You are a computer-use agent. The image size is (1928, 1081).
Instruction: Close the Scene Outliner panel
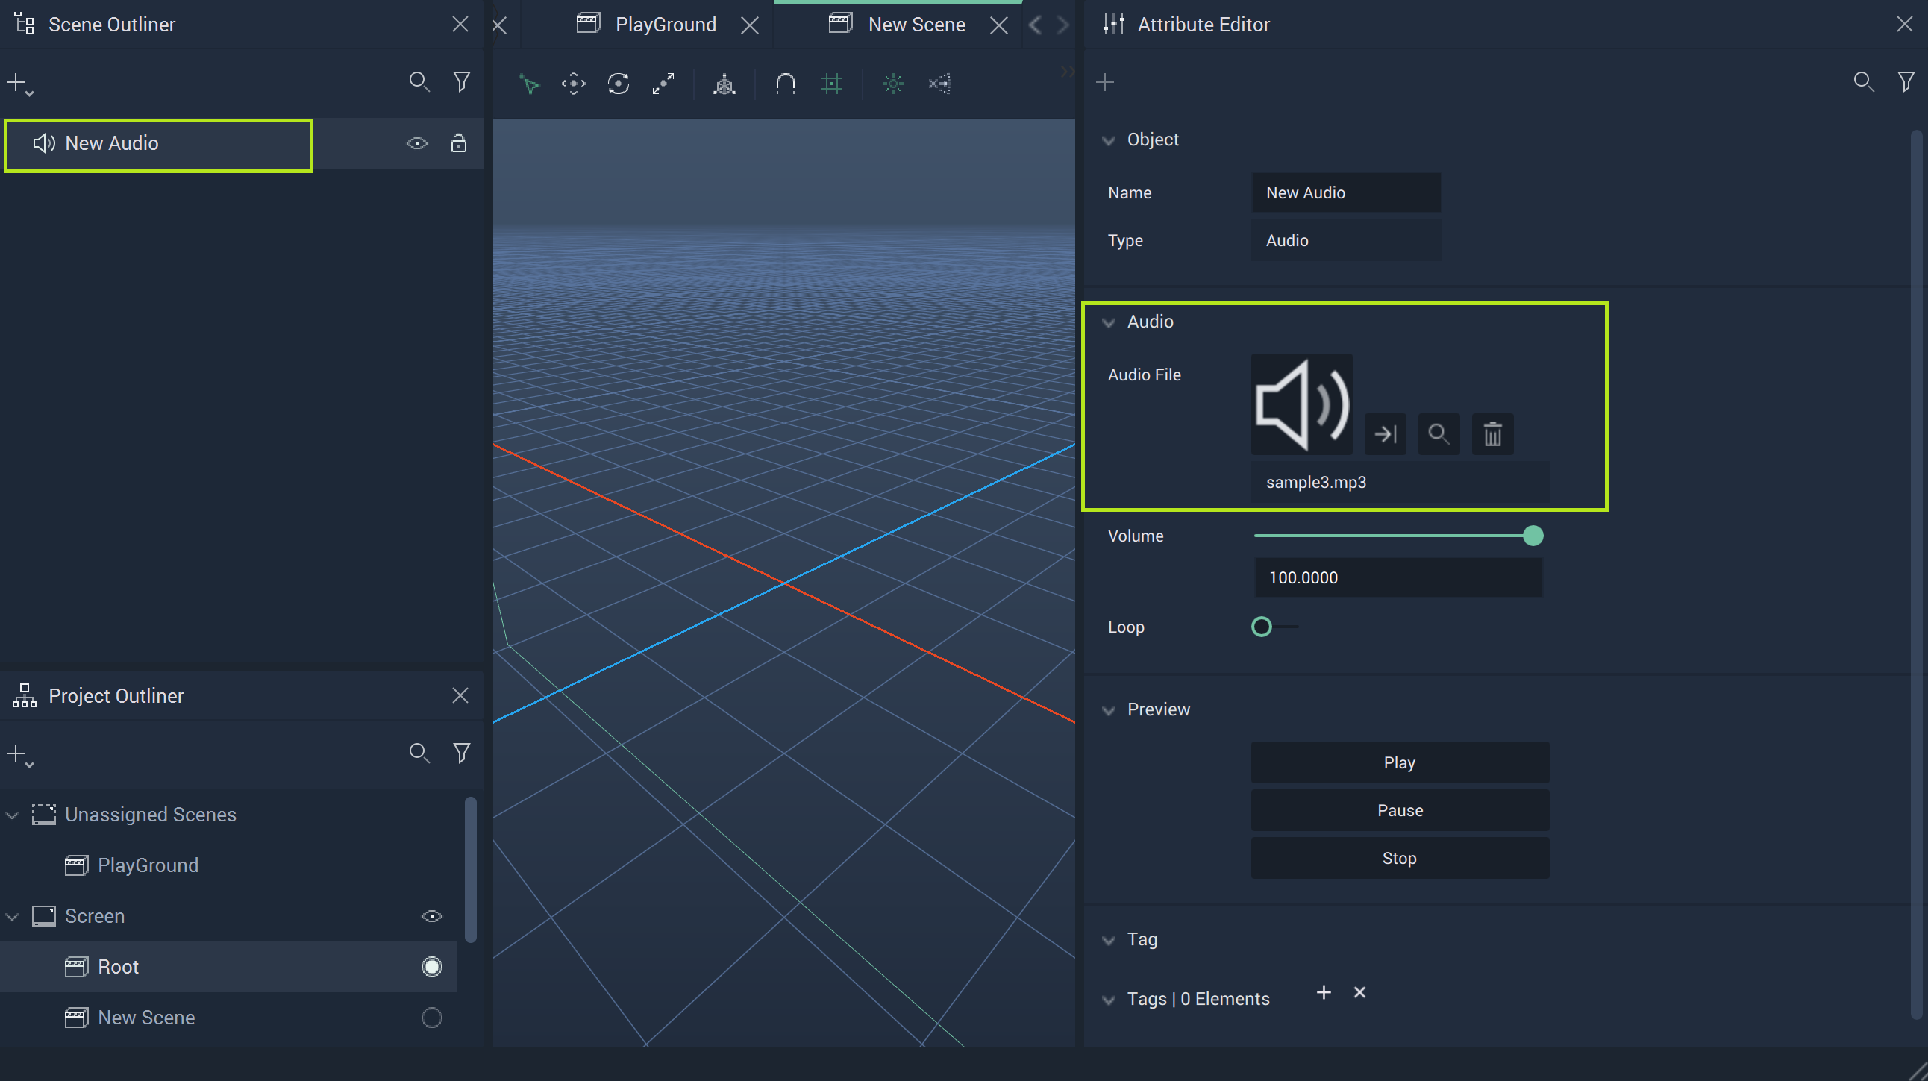(x=460, y=25)
